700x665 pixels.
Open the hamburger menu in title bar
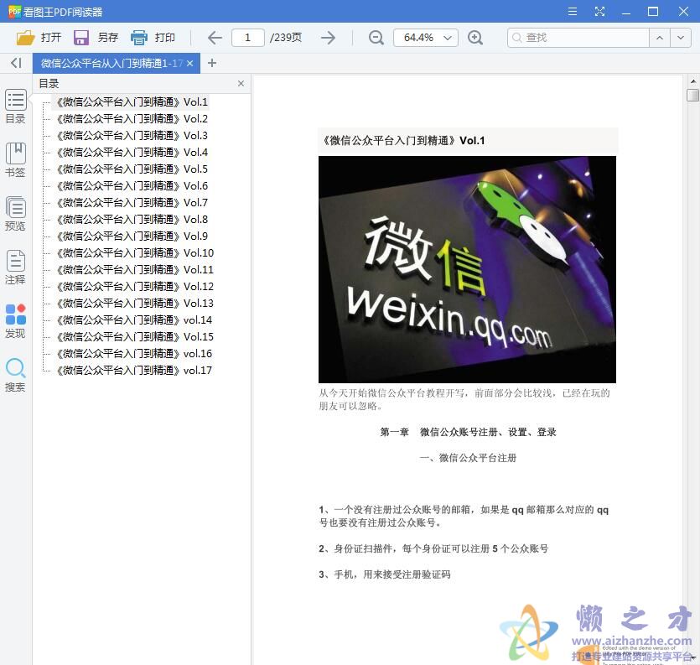pos(573,12)
